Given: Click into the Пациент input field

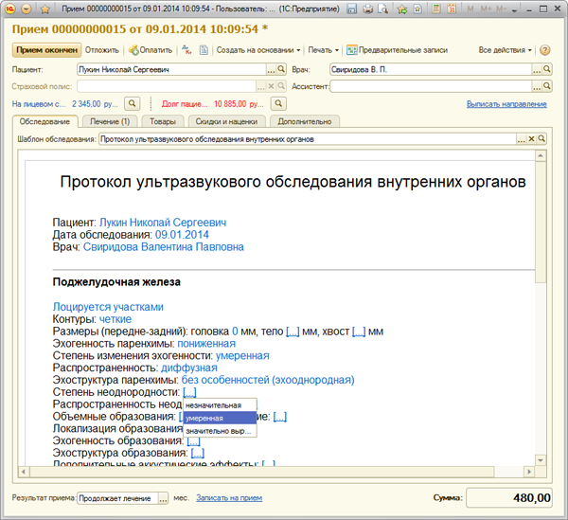Looking at the screenshot, I should click(171, 69).
